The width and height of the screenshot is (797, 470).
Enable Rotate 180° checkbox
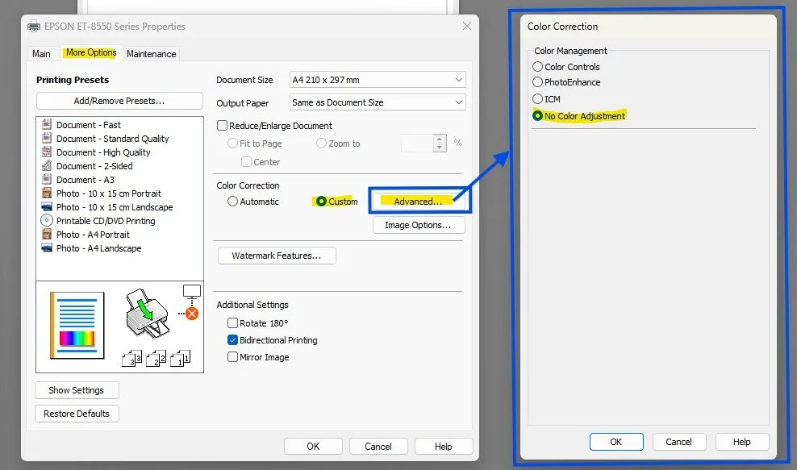[232, 322]
